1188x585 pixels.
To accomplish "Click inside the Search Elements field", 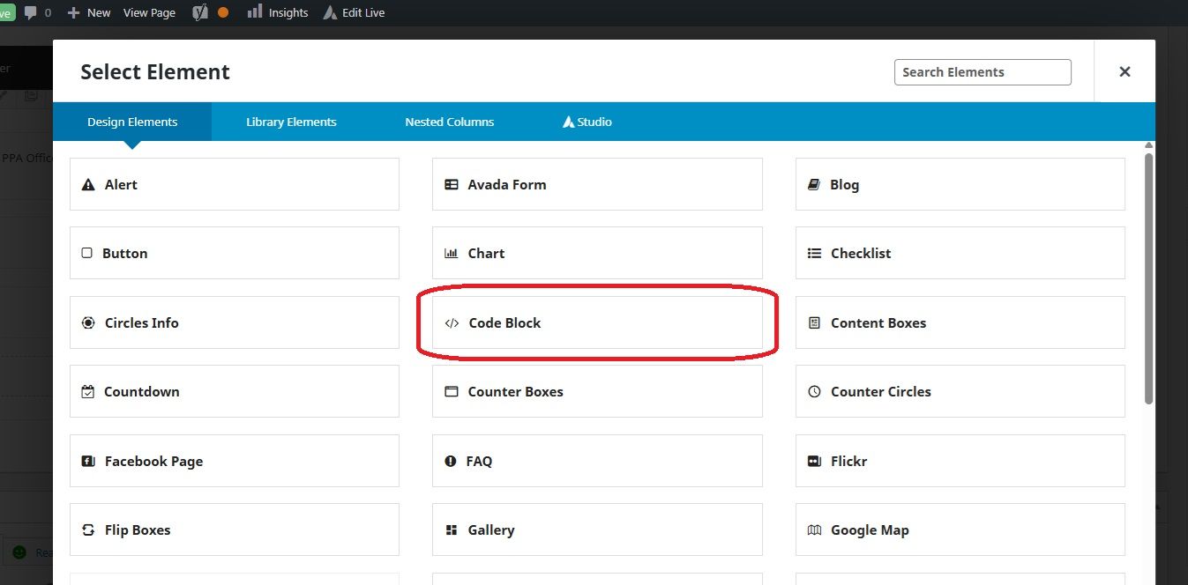I will click(x=982, y=71).
